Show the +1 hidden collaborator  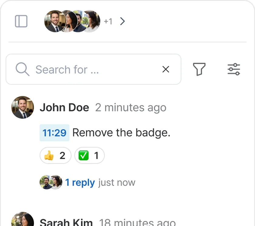(108, 21)
